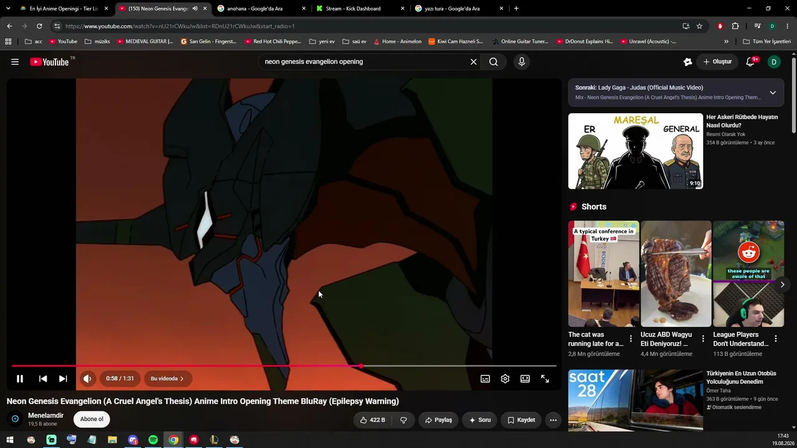Open options for Wagyu short

click(x=703, y=339)
